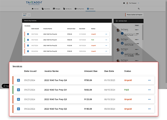Open three-dot menu for Q2 invoice in enlarged view
Image resolution: width=167 pixels, height=120 pixels.
tap(149, 109)
